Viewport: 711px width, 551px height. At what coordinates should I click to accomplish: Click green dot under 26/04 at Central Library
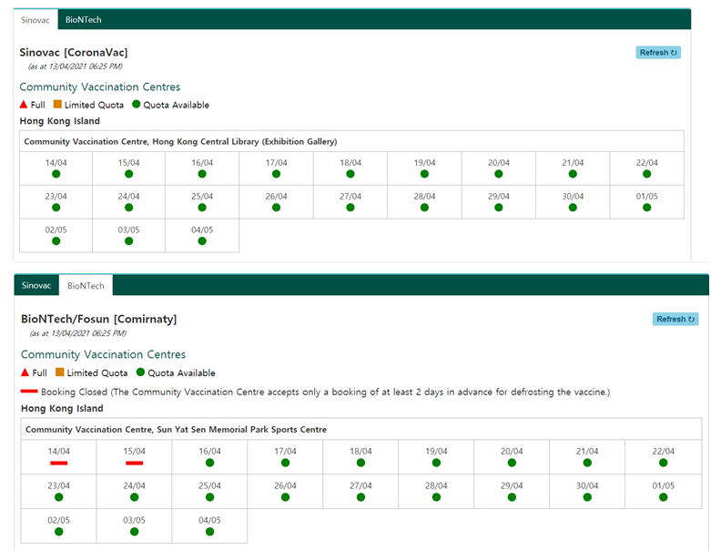point(276,208)
